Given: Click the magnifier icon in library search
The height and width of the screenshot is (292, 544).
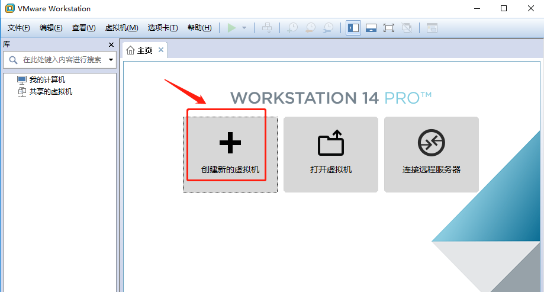Looking at the screenshot, I should [13, 60].
